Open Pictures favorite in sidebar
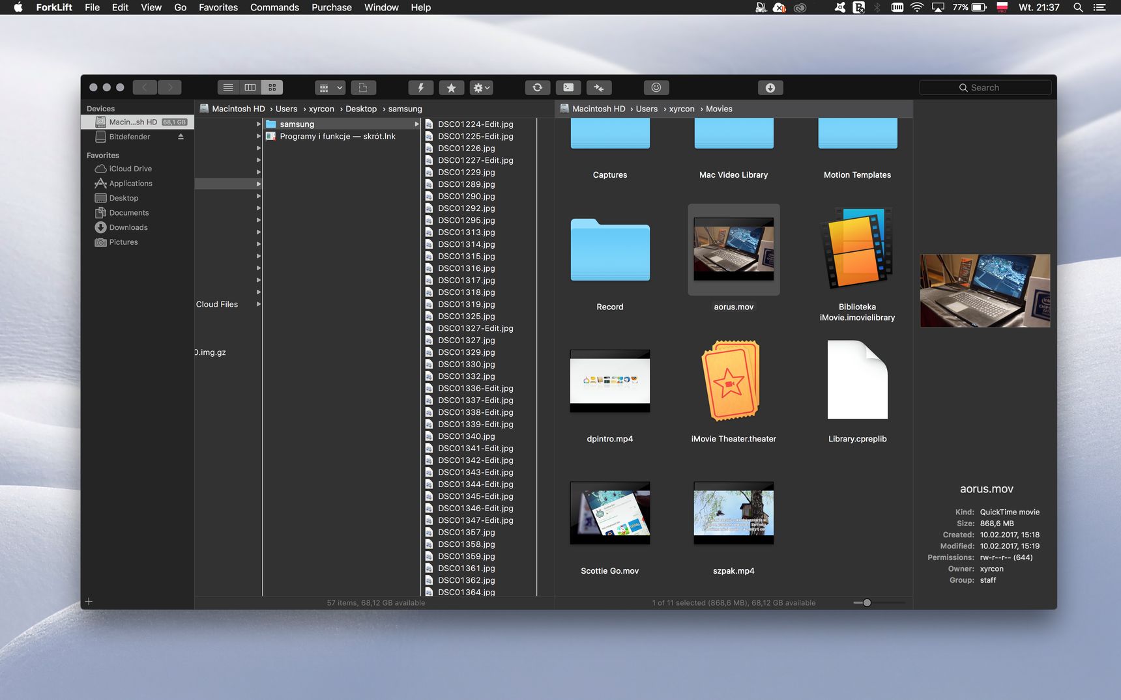The width and height of the screenshot is (1121, 700). coord(123,242)
